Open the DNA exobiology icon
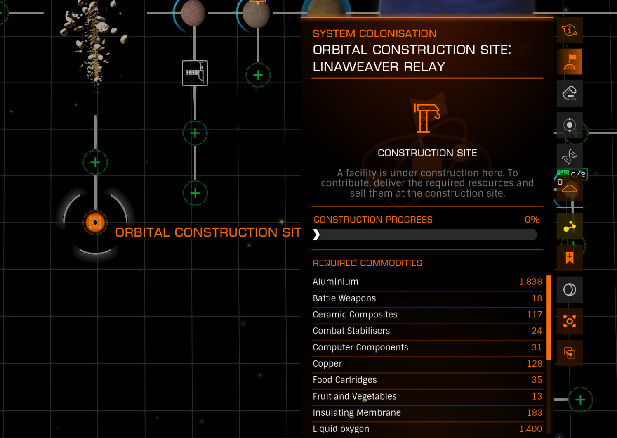The width and height of the screenshot is (617, 438). pyautogui.click(x=570, y=156)
